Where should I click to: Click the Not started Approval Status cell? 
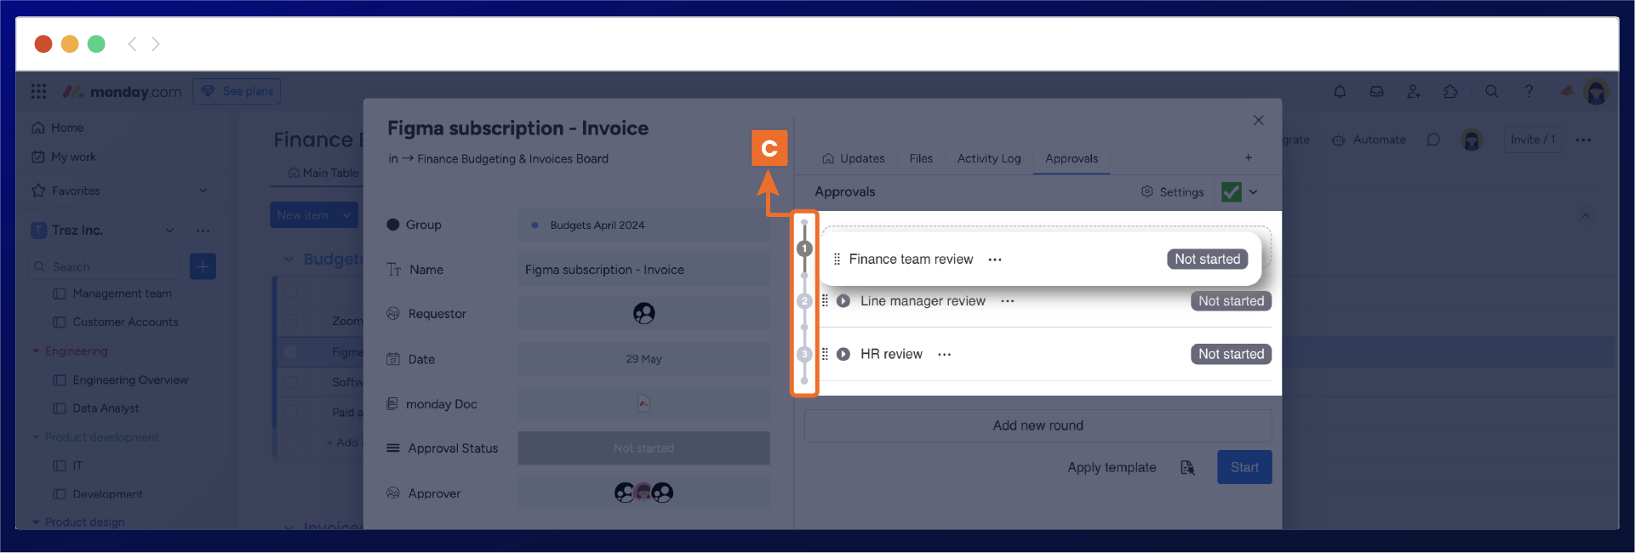tap(643, 448)
